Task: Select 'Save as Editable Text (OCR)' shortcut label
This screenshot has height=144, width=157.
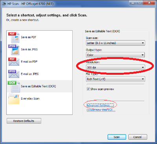Action: click(x=38, y=86)
